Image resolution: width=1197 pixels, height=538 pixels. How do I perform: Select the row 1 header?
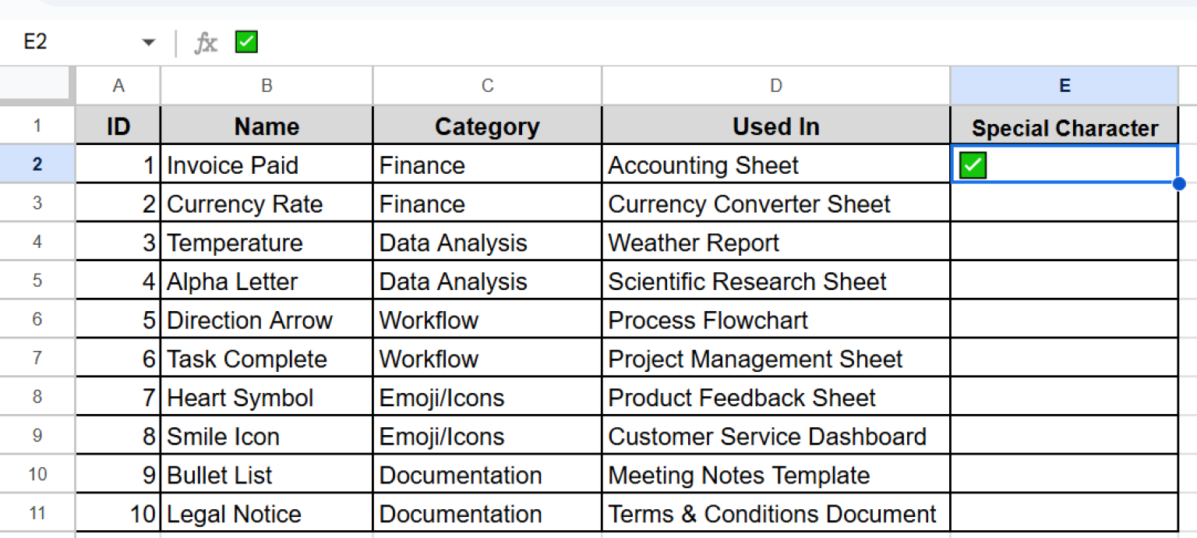(37, 126)
